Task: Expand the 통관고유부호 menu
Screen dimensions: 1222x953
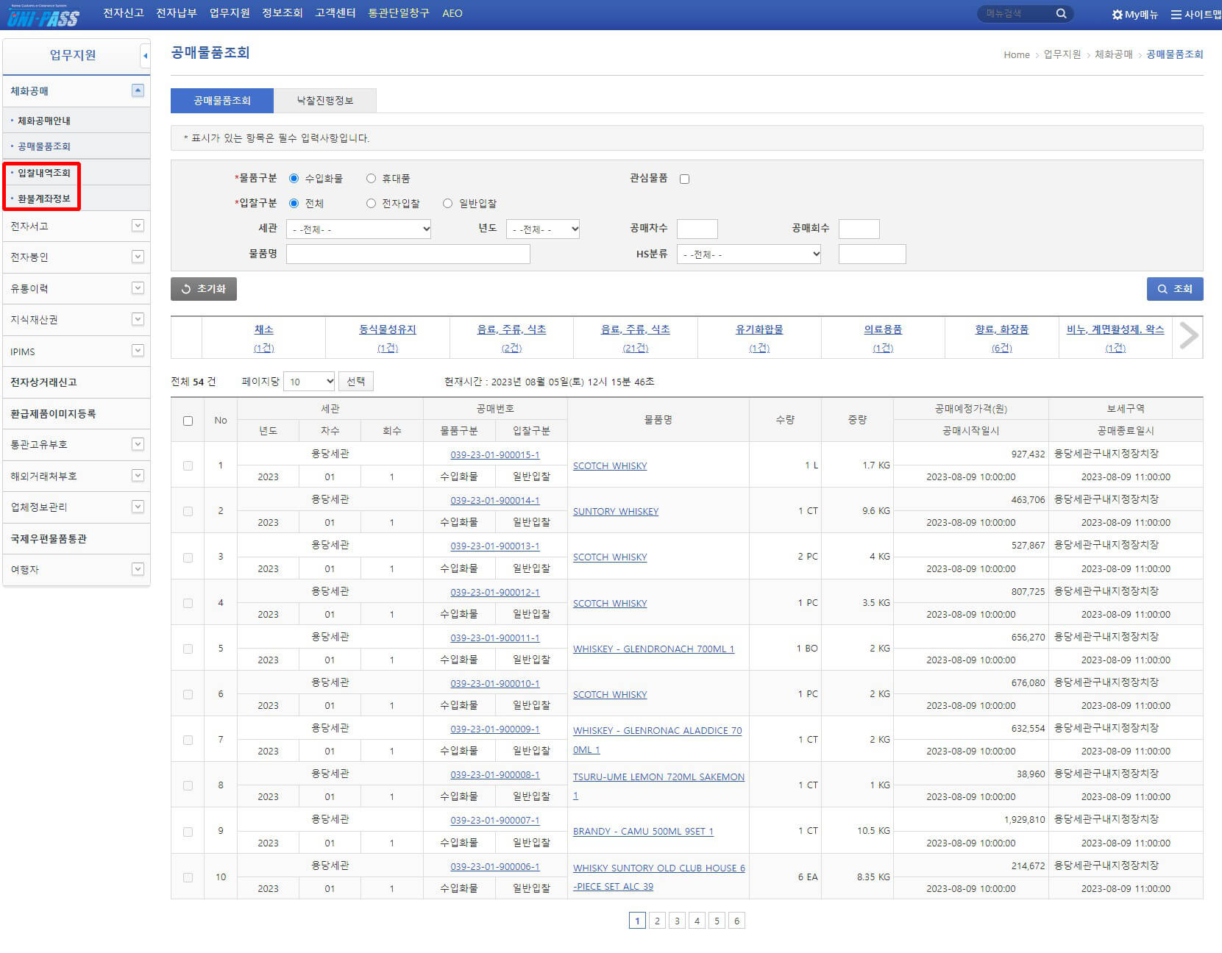Action: (x=138, y=444)
